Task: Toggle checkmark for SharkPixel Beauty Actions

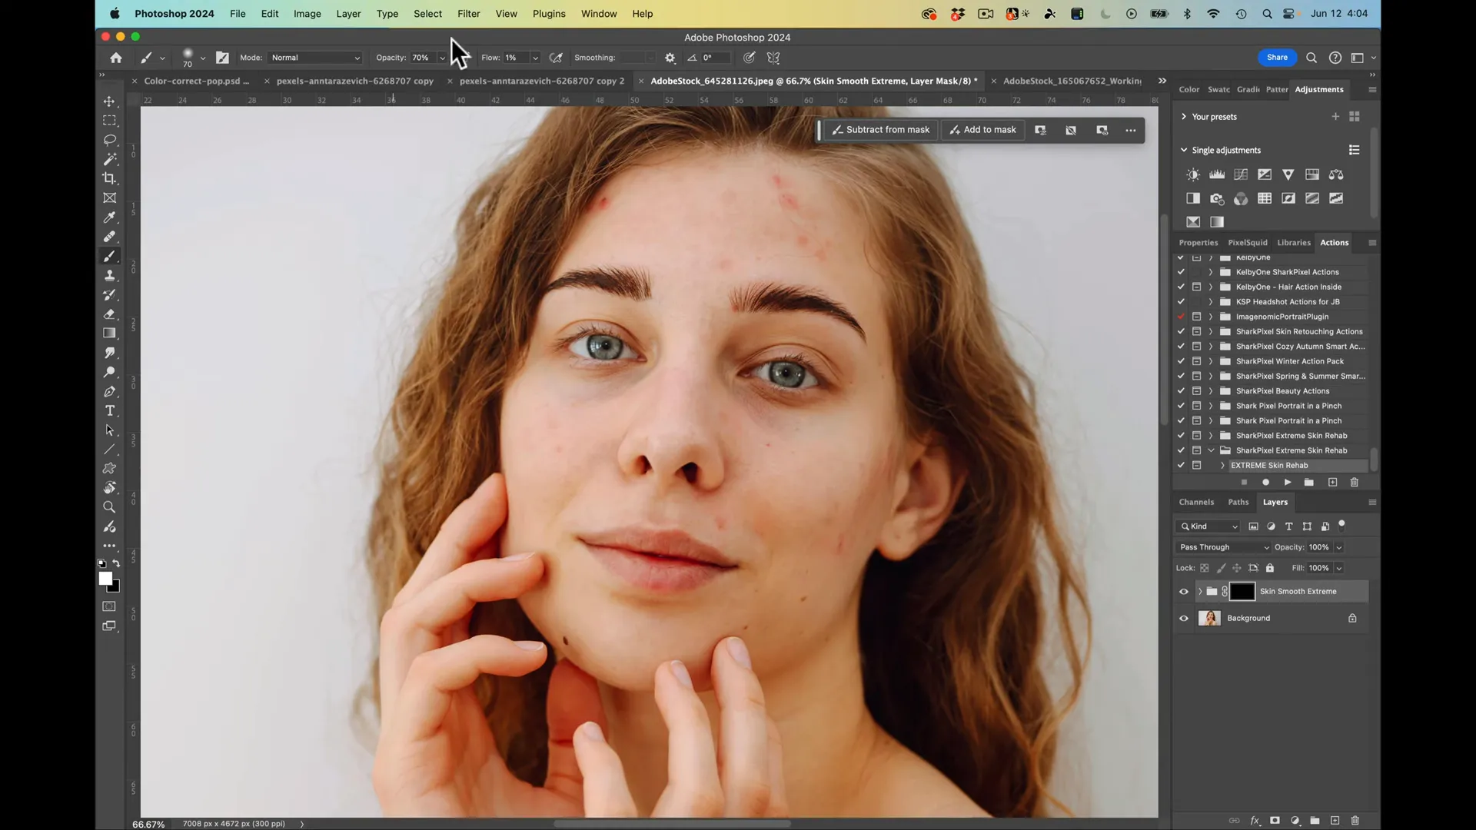Action: tap(1181, 391)
